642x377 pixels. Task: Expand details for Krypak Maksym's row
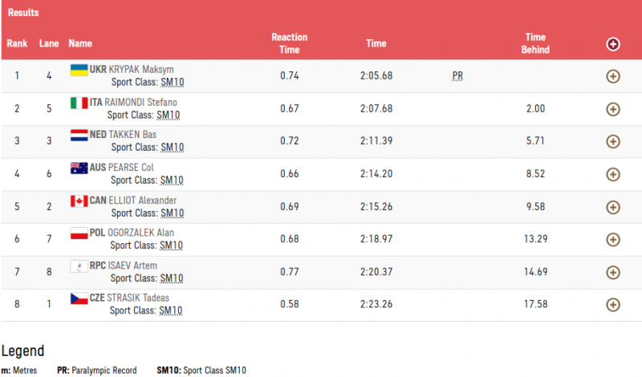(613, 76)
